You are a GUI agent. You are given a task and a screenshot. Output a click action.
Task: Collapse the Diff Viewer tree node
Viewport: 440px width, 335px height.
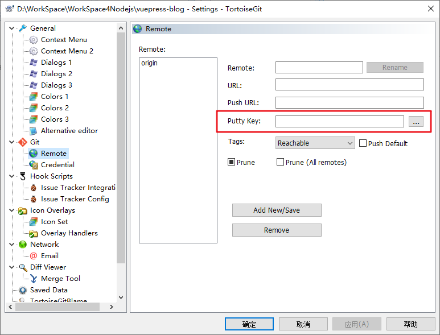[12, 267]
